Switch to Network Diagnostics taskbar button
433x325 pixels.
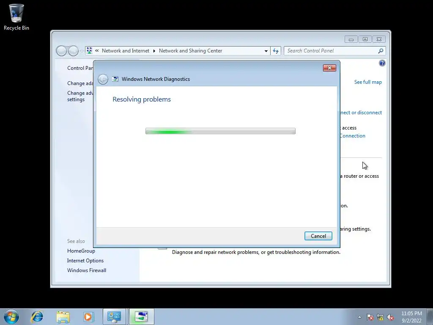point(141,317)
